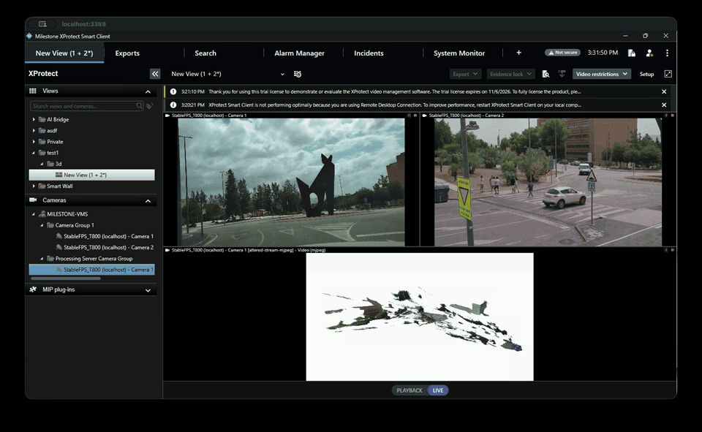Click the warning icon of trial license message
The width and height of the screenshot is (702, 432).
point(173,91)
